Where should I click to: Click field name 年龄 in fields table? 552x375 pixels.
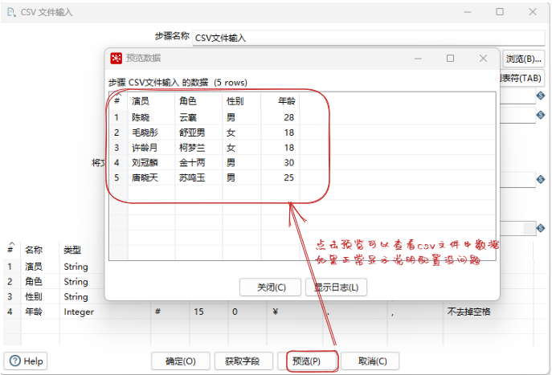[34, 312]
